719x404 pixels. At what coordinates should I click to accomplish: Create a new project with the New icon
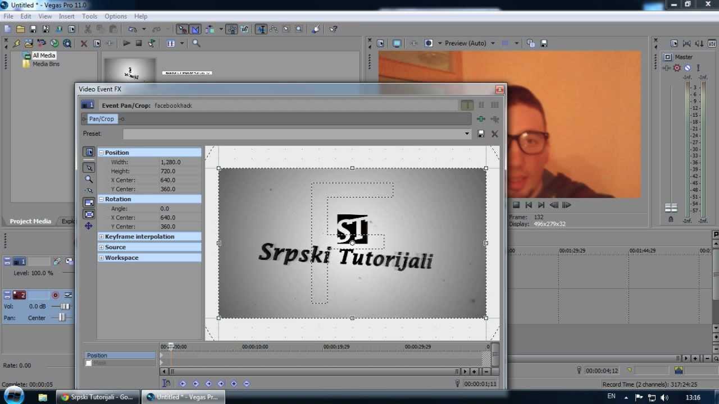tap(7, 29)
